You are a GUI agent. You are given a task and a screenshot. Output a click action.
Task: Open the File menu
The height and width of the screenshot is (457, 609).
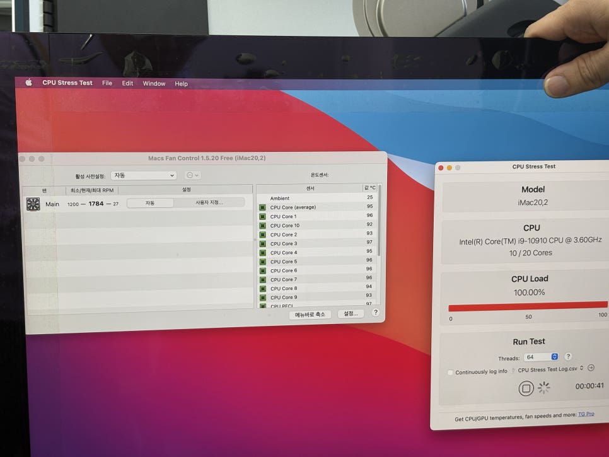(x=107, y=83)
